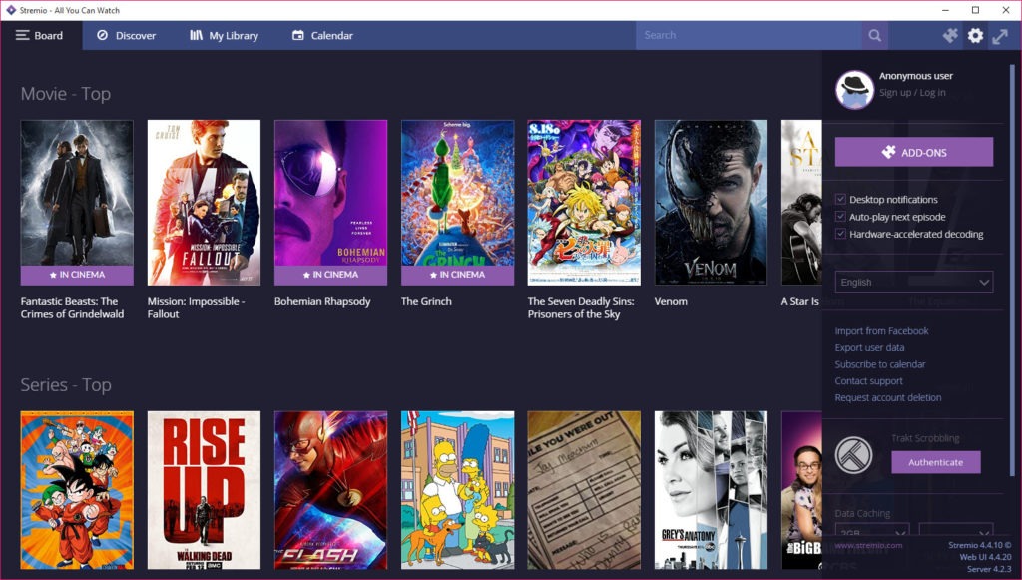This screenshot has width=1022, height=580.
Task: Click the Stremio logo in title bar
Action: [10, 10]
